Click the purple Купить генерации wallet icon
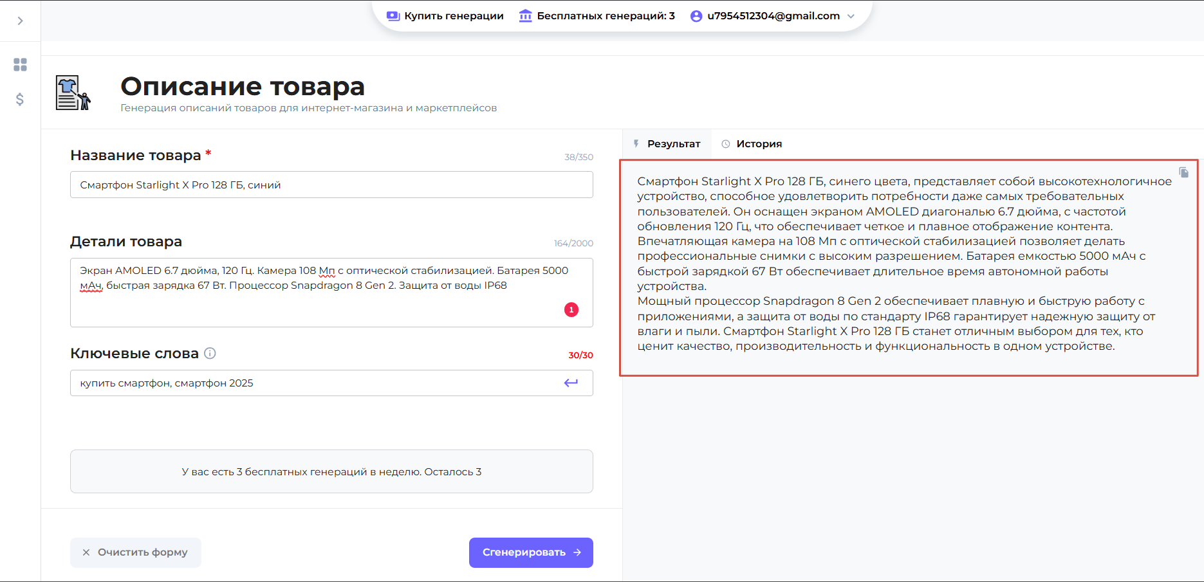The width and height of the screenshot is (1204, 582). 393,16
